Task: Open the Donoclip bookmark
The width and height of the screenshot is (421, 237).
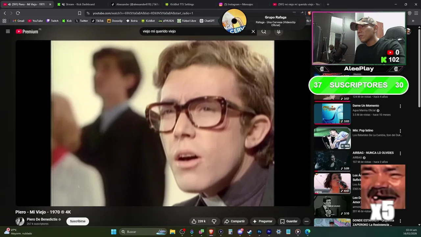Action: (x=115, y=21)
